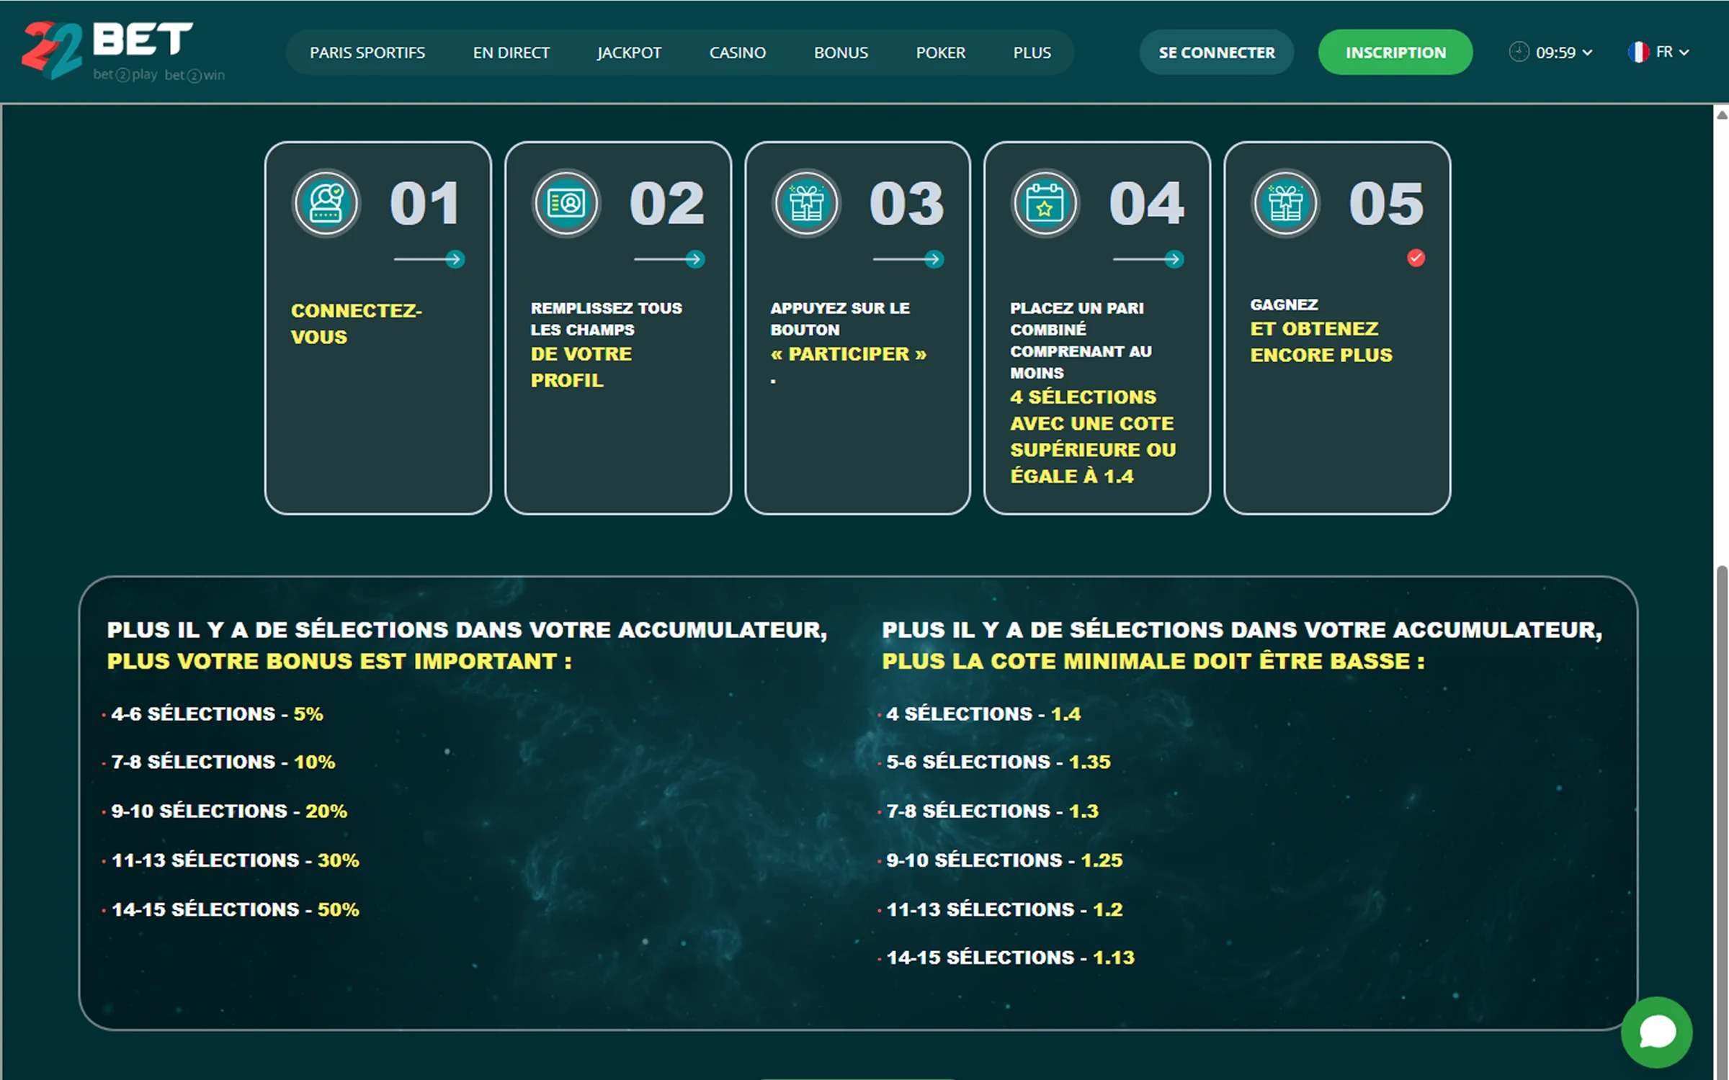
Task: Open the JACKPOT menu item
Action: click(629, 53)
